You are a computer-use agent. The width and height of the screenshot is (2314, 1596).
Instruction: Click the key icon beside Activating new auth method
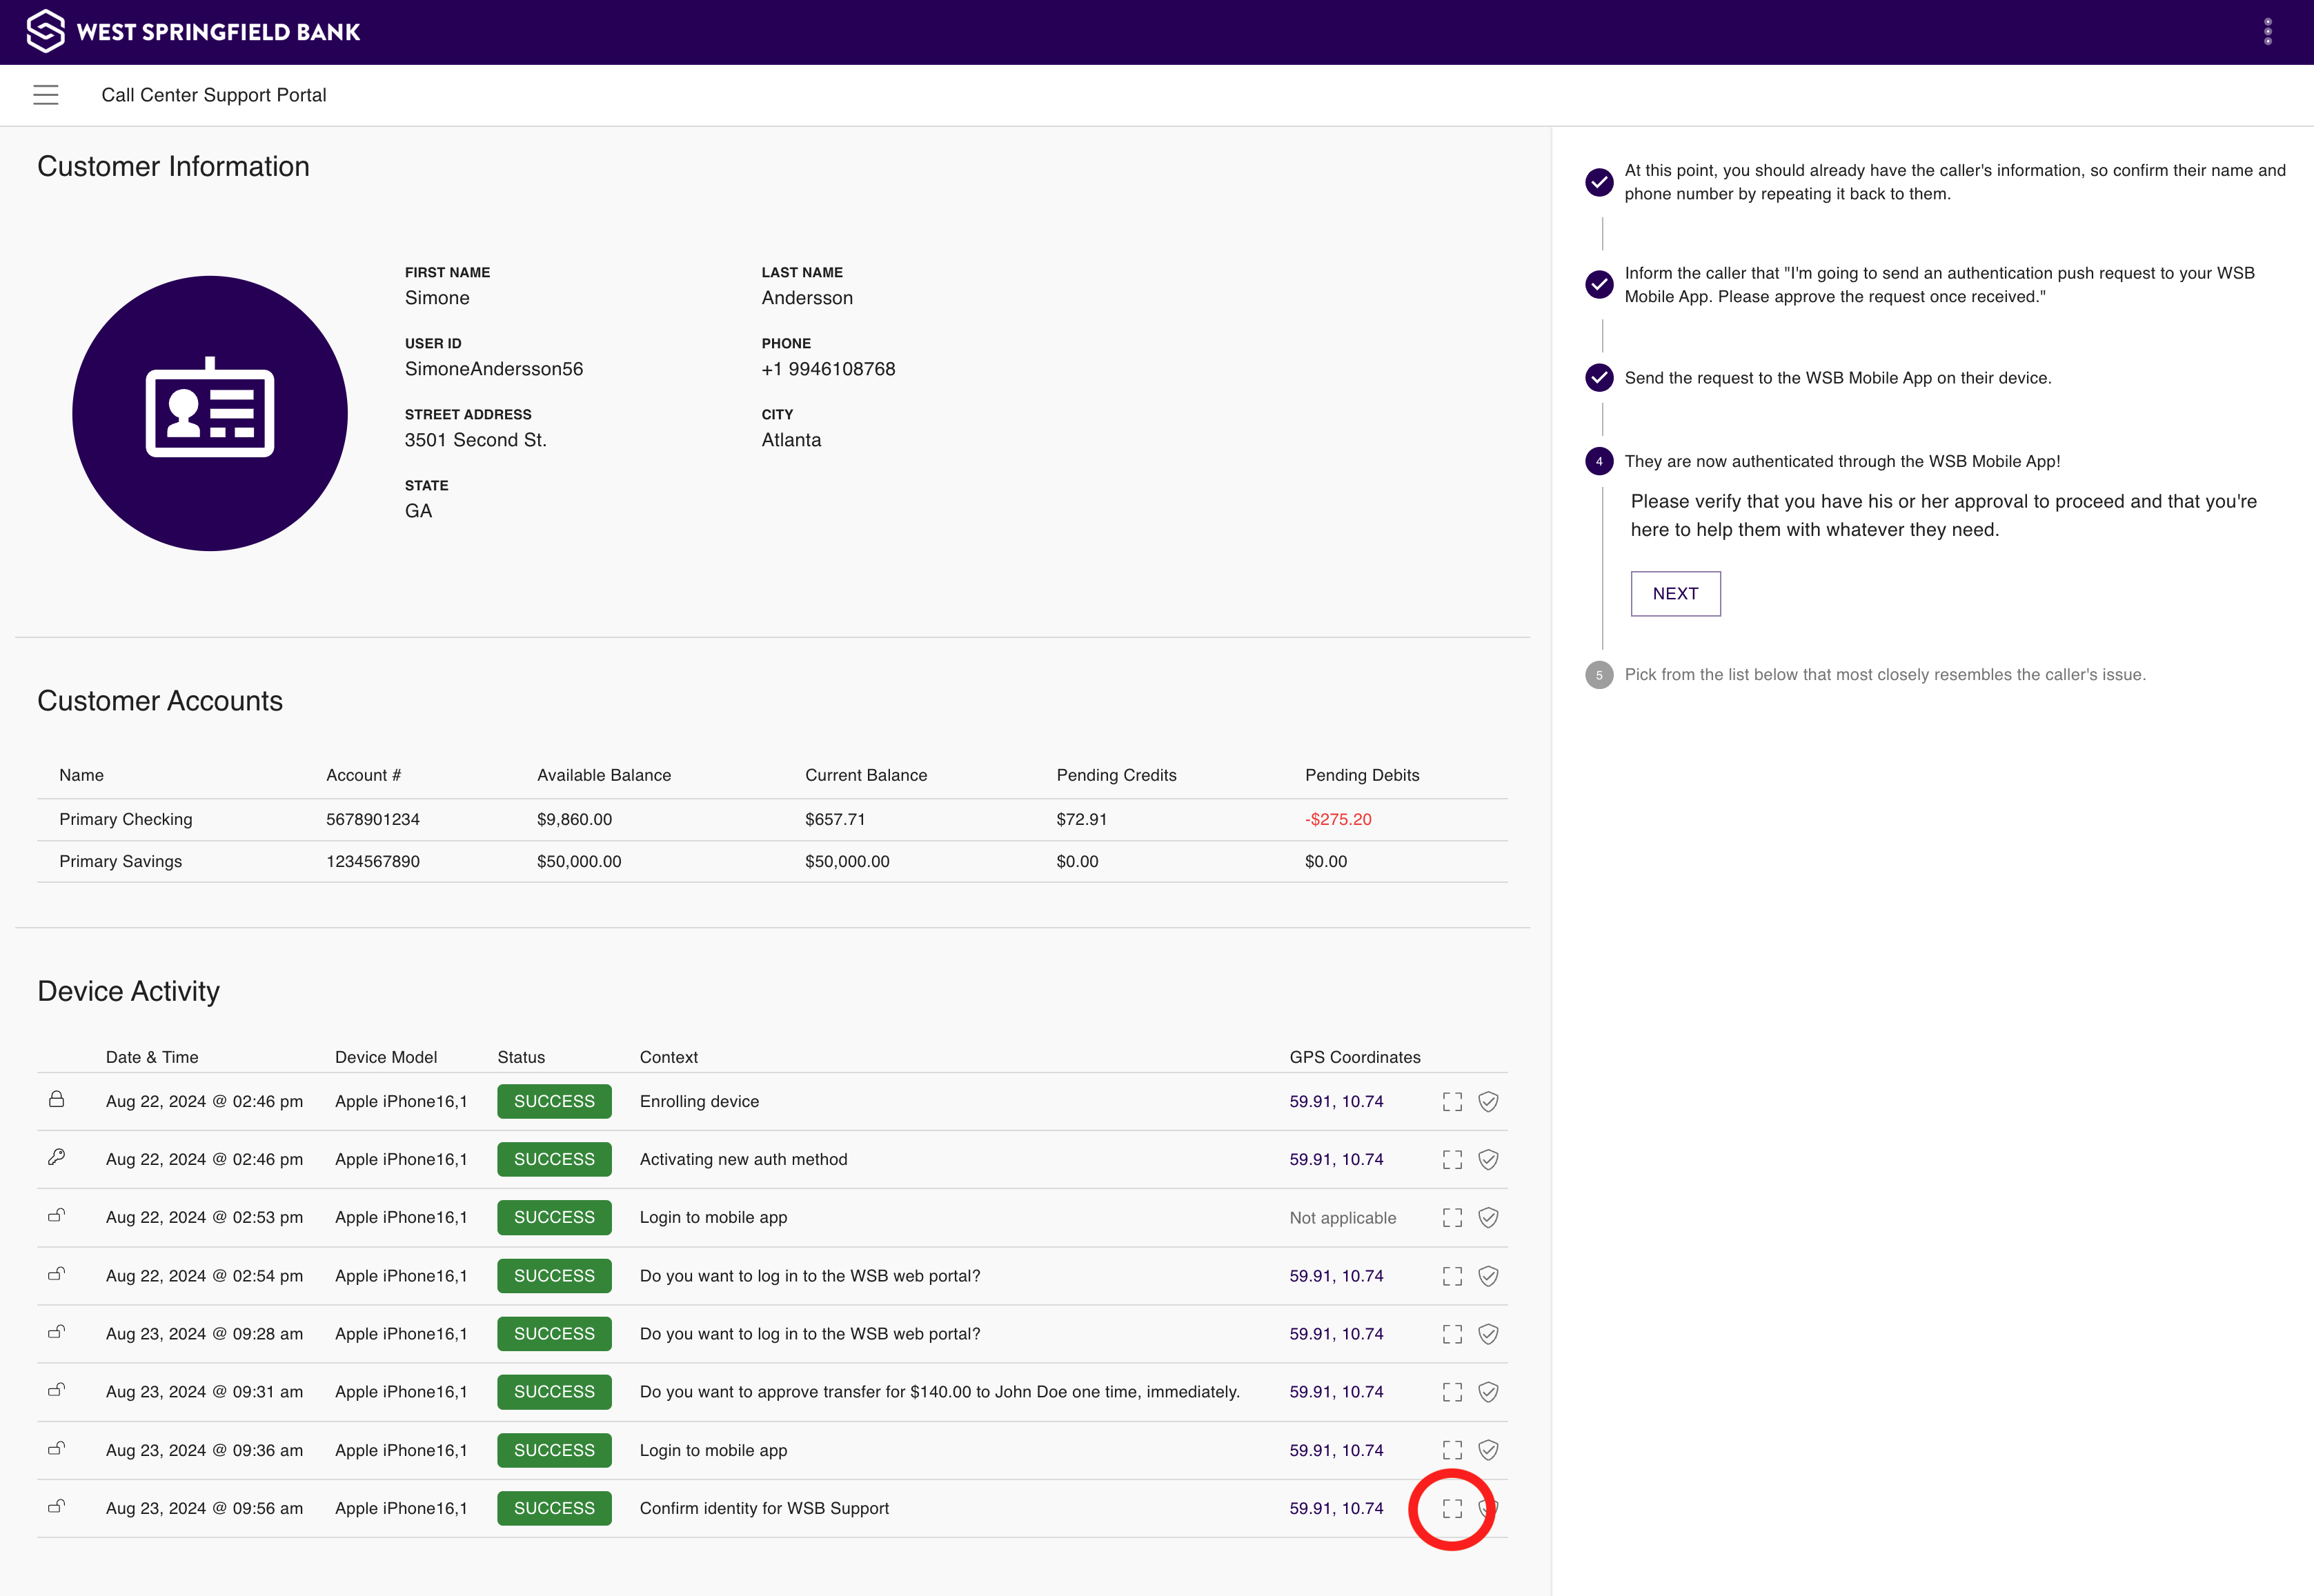tap(56, 1159)
